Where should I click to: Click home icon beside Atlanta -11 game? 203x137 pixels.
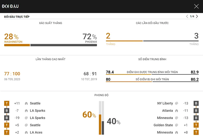point(176,111)
